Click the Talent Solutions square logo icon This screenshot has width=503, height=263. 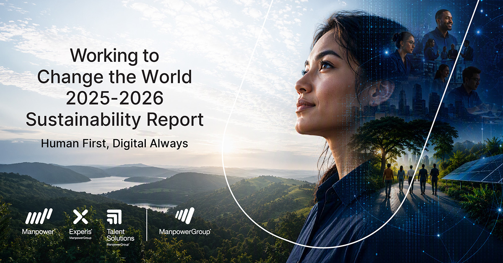pyautogui.click(x=114, y=217)
